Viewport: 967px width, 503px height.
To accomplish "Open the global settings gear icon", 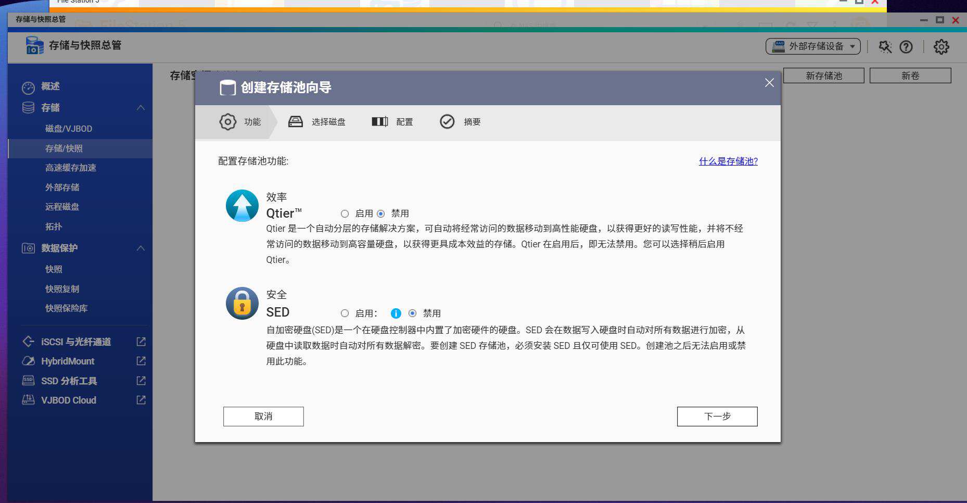I will [x=941, y=47].
